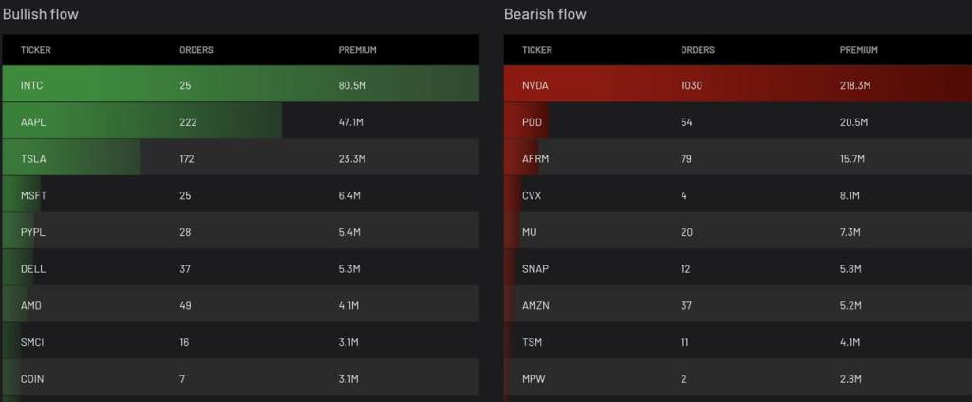The width and height of the screenshot is (972, 402).
Task: Click the CVX ticker row
Action: [532, 195]
